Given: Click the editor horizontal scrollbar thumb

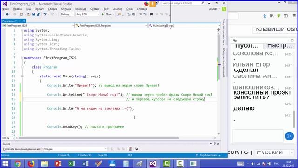Looking at the screenshot, I should pyautogui.click(x=98, y=138).
